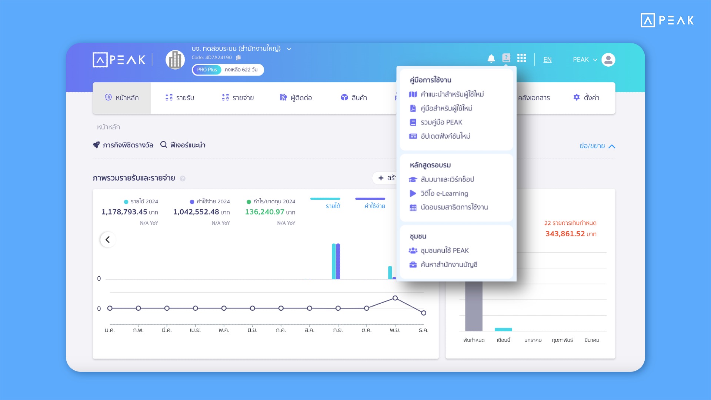Open the หน้าหลัก tab
Screen dimensions: 711x400
click(x=122, y=98)
